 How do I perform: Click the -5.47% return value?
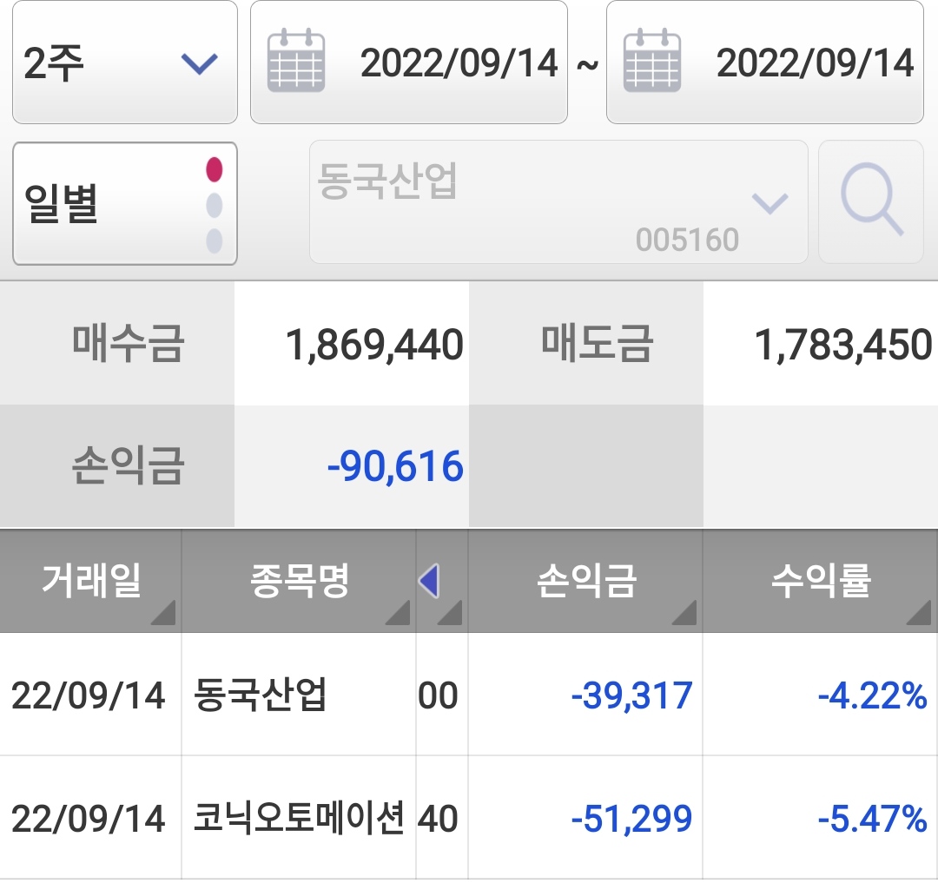point(872,819)
